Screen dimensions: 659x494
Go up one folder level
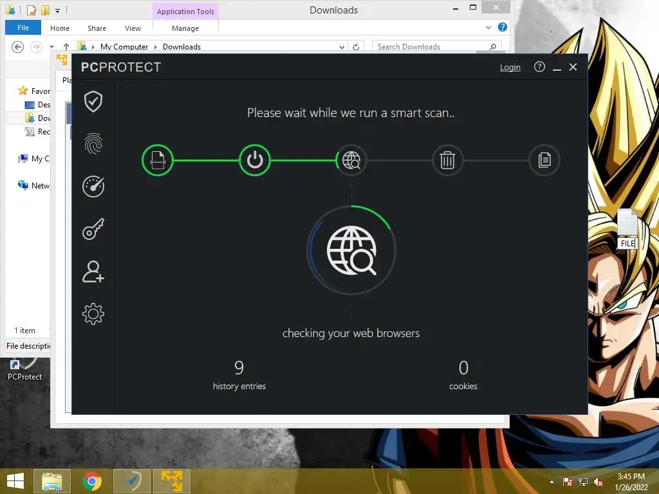point(66,46)
